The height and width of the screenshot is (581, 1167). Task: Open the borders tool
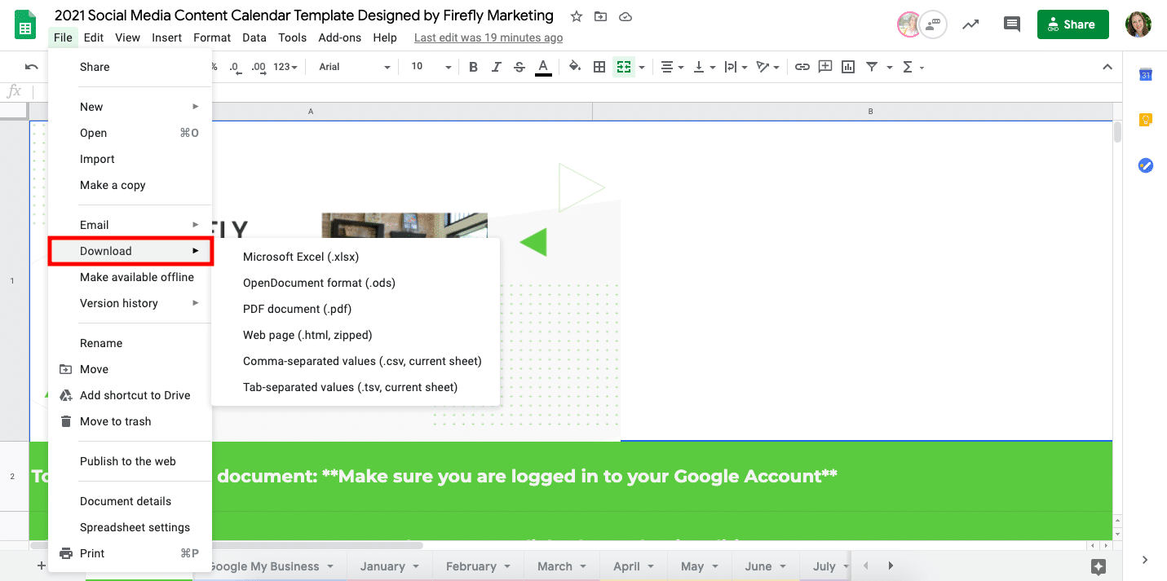pos(599,67)
